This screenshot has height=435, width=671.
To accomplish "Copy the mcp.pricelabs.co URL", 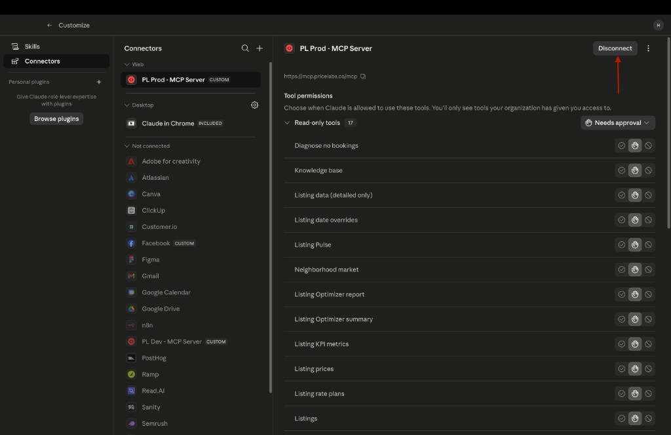I will pos(363,77).
